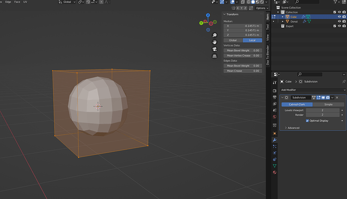Viewport: 347px width, 199px height.
Task: Select the Median Z value field
Action: click(243, 35)
